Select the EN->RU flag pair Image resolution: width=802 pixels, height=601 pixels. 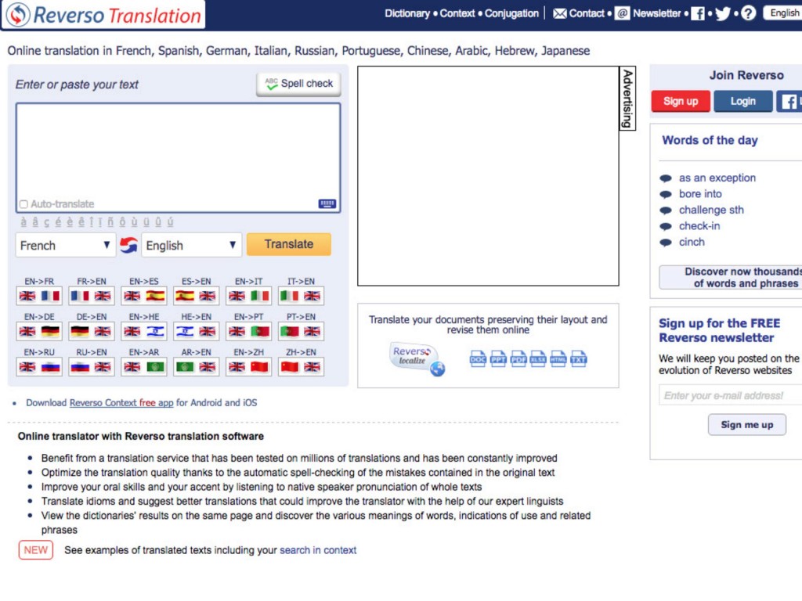click(39, 366)
